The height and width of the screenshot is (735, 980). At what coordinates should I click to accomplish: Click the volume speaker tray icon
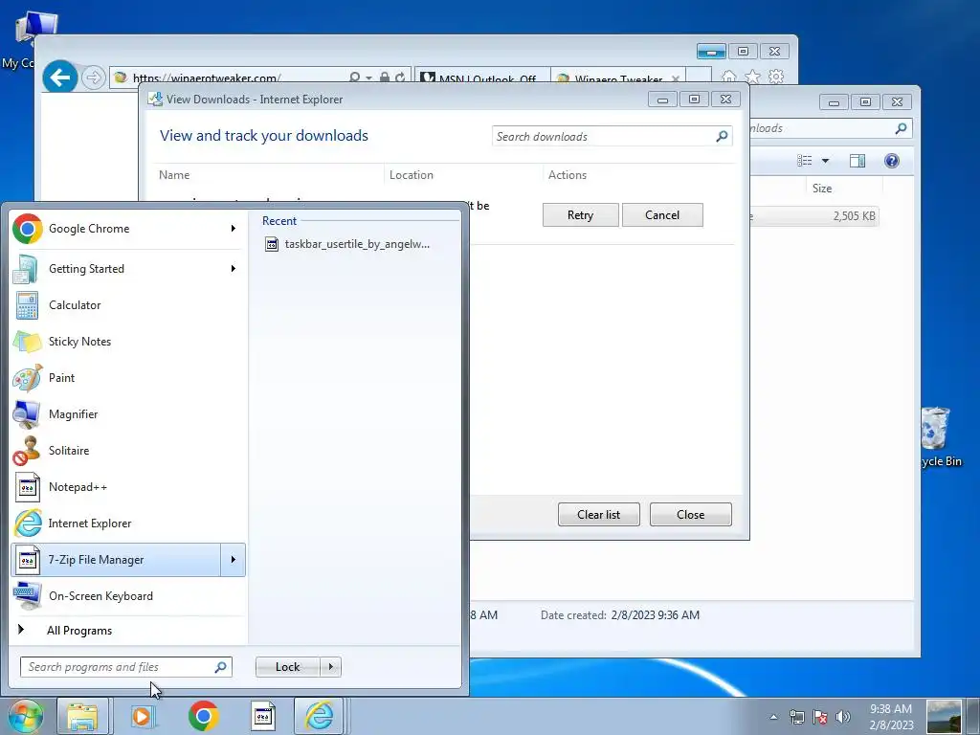point(843,717)
